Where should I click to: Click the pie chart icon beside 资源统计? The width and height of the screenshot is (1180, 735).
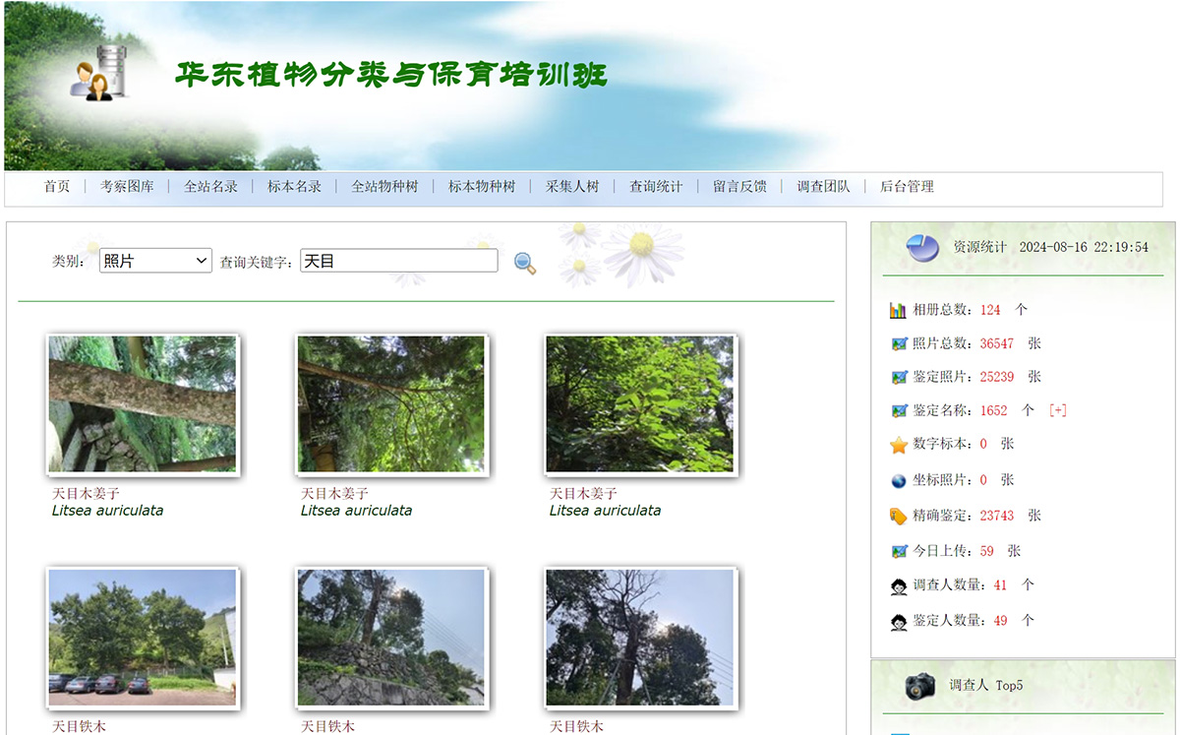click(920, 248)
